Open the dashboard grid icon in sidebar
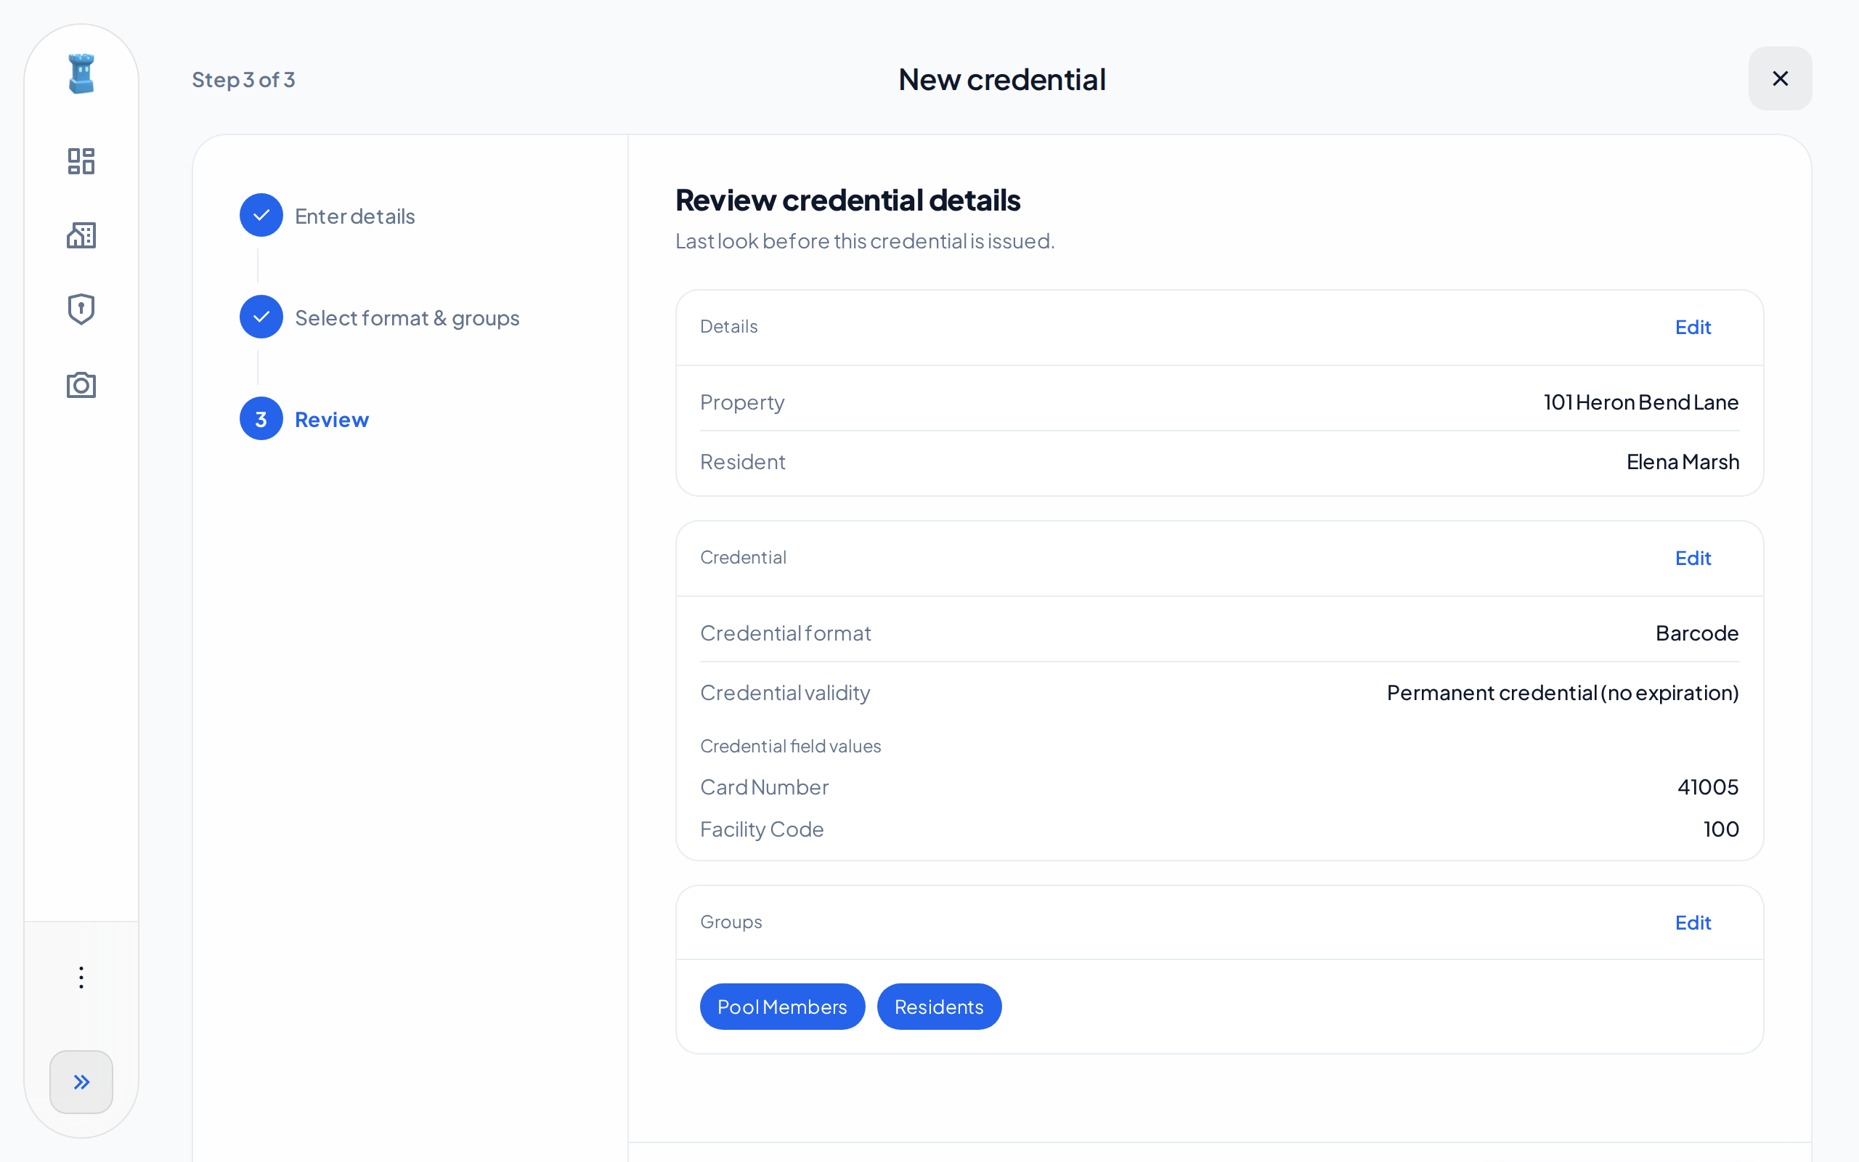The width and height of the screenshot is (1859, 1162). coord(81,161)
